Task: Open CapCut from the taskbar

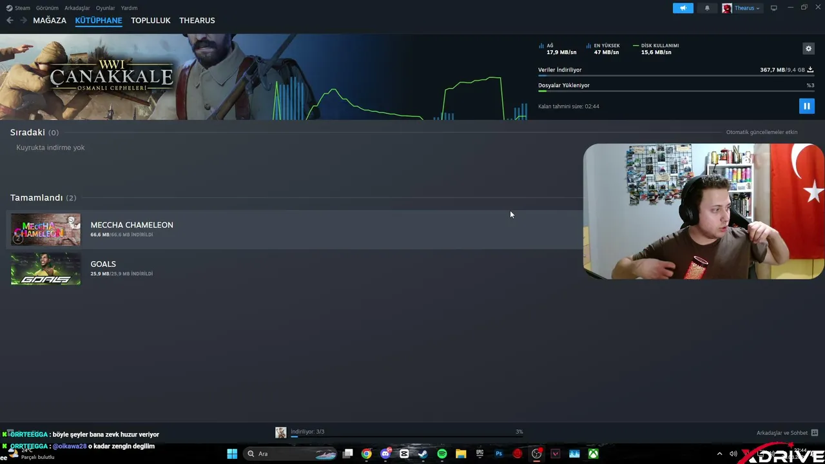Action: [404, 454]
